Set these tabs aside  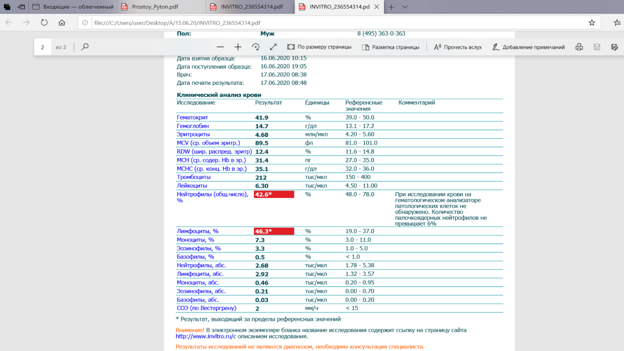tap(21, 7)
